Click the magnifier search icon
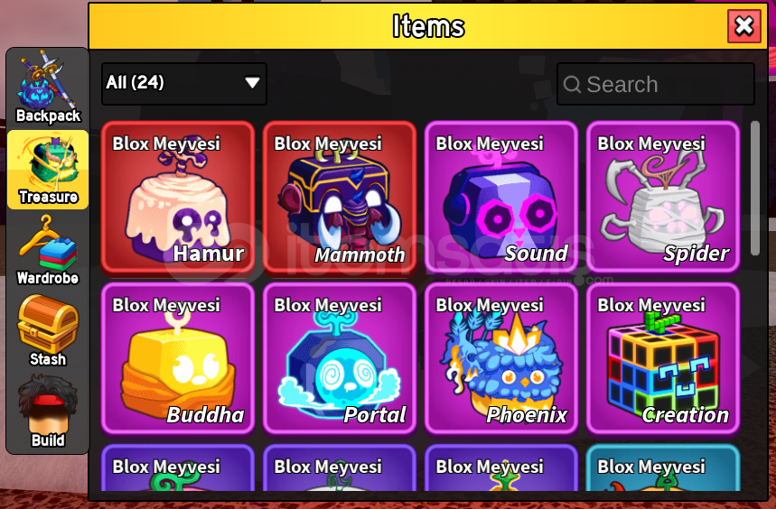This screenshot has width=776, height=509. click(x=572, y=85)
